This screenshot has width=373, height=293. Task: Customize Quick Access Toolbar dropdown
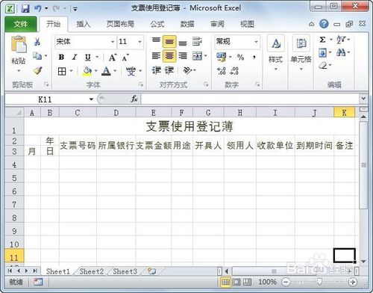pyautogui.click(x=75, y=9)
